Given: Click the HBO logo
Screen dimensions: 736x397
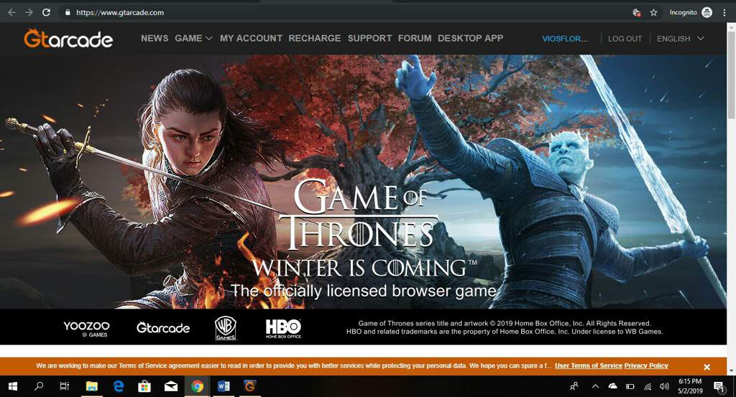Looking at the screenshot, I should (x=283, y=329).
